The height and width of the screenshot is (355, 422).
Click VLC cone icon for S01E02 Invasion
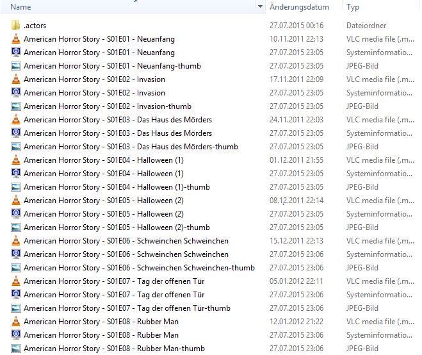coord(16,79)
